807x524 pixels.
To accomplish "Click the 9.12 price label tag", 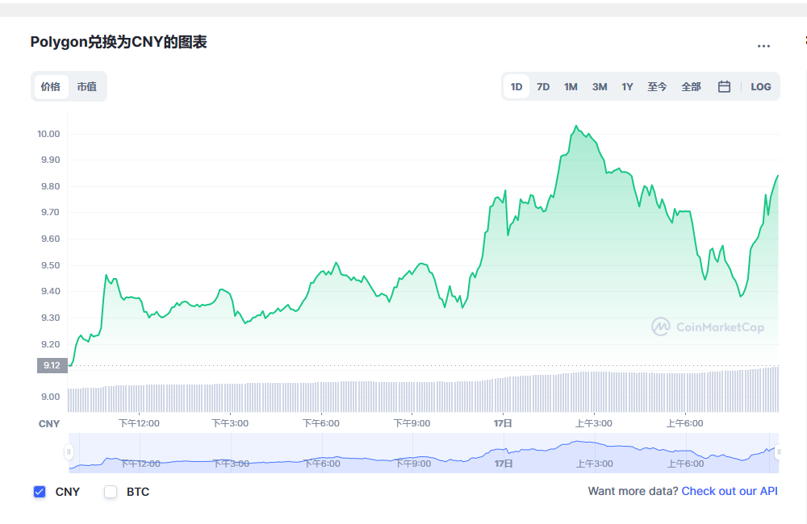I will pos(52,365).
